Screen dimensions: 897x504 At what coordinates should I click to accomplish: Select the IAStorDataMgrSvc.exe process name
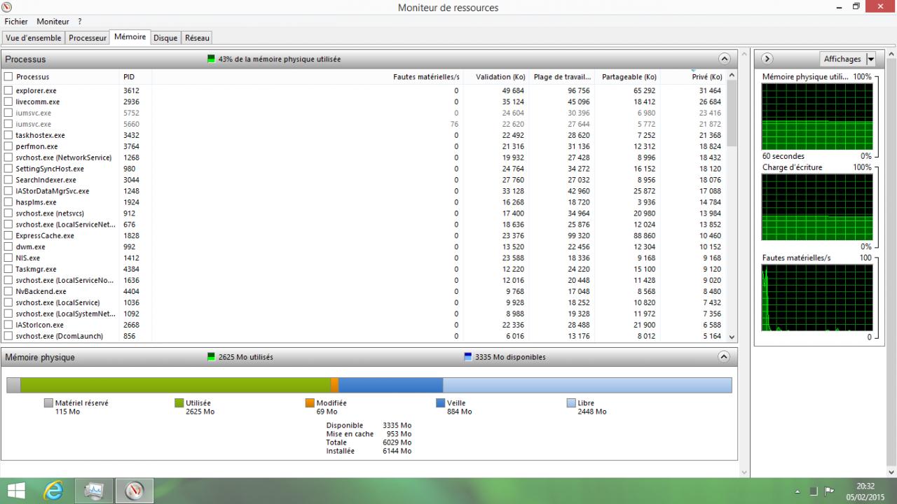pos(53,191)
